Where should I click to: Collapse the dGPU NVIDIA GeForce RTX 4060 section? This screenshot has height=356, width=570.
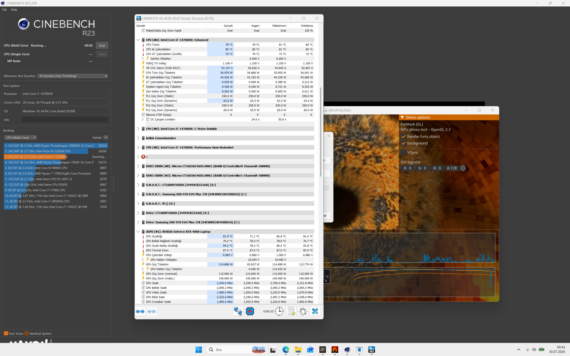(x=138, y=232)
